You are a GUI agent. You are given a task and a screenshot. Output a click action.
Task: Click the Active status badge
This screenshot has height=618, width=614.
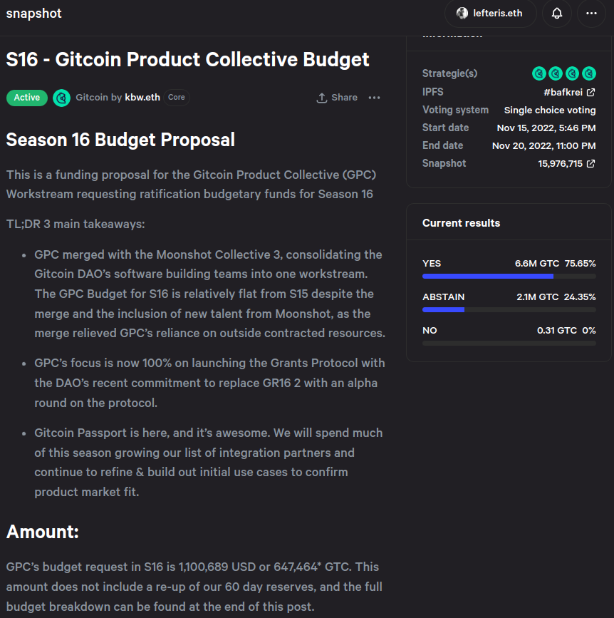[x=27, y=98]
